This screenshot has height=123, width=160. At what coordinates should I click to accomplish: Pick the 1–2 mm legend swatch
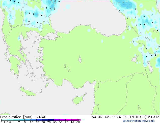(16, 120)
